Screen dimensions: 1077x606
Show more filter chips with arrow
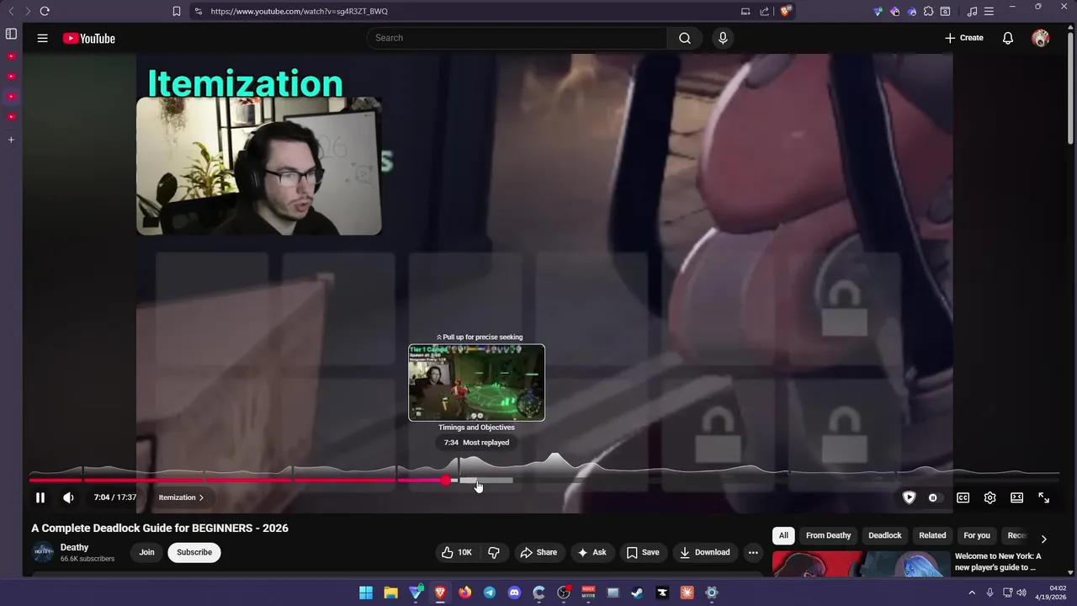click(1043, 539)
